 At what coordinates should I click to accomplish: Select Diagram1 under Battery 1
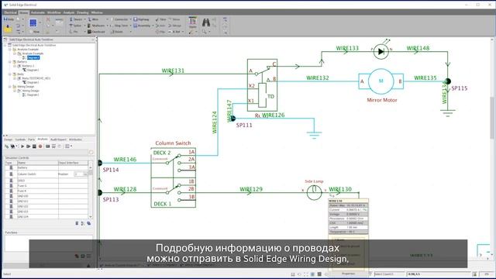click(33, 70)
